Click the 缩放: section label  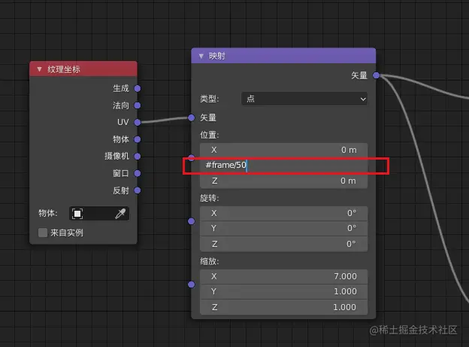click(x=210, y=261)
